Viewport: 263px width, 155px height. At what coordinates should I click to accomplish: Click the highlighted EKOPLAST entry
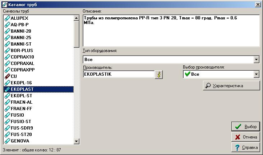click(x=38, y=89)
